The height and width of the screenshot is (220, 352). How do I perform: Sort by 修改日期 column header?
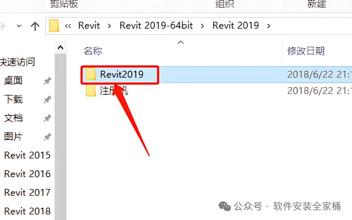pos(306,51)
